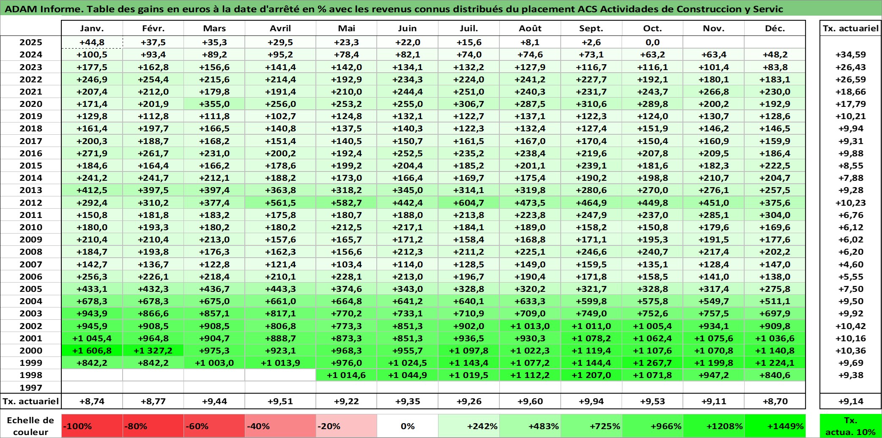Click the Echelle de couleur label
The height and width of the screenshot is (438, 882).
tap(31, 426)
